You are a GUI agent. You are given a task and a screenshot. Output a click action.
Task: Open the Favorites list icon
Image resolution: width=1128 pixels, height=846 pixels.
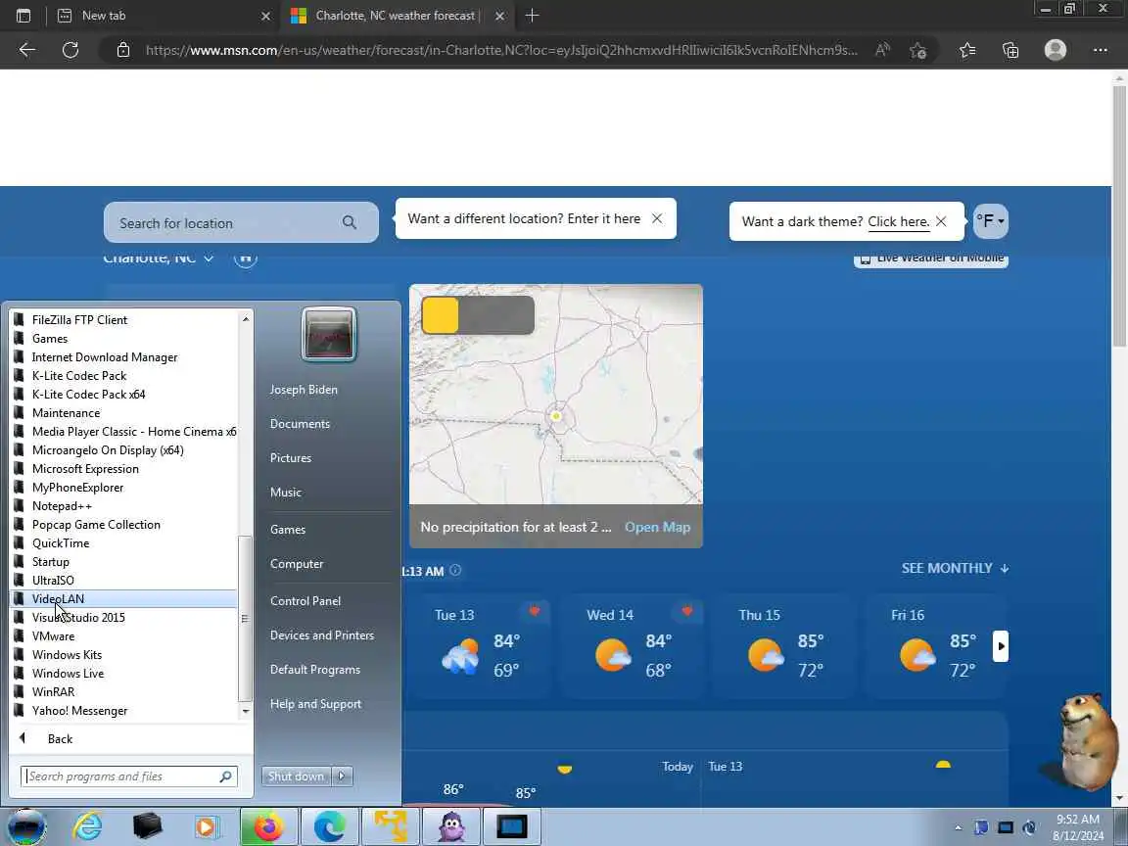click(967, 50)
